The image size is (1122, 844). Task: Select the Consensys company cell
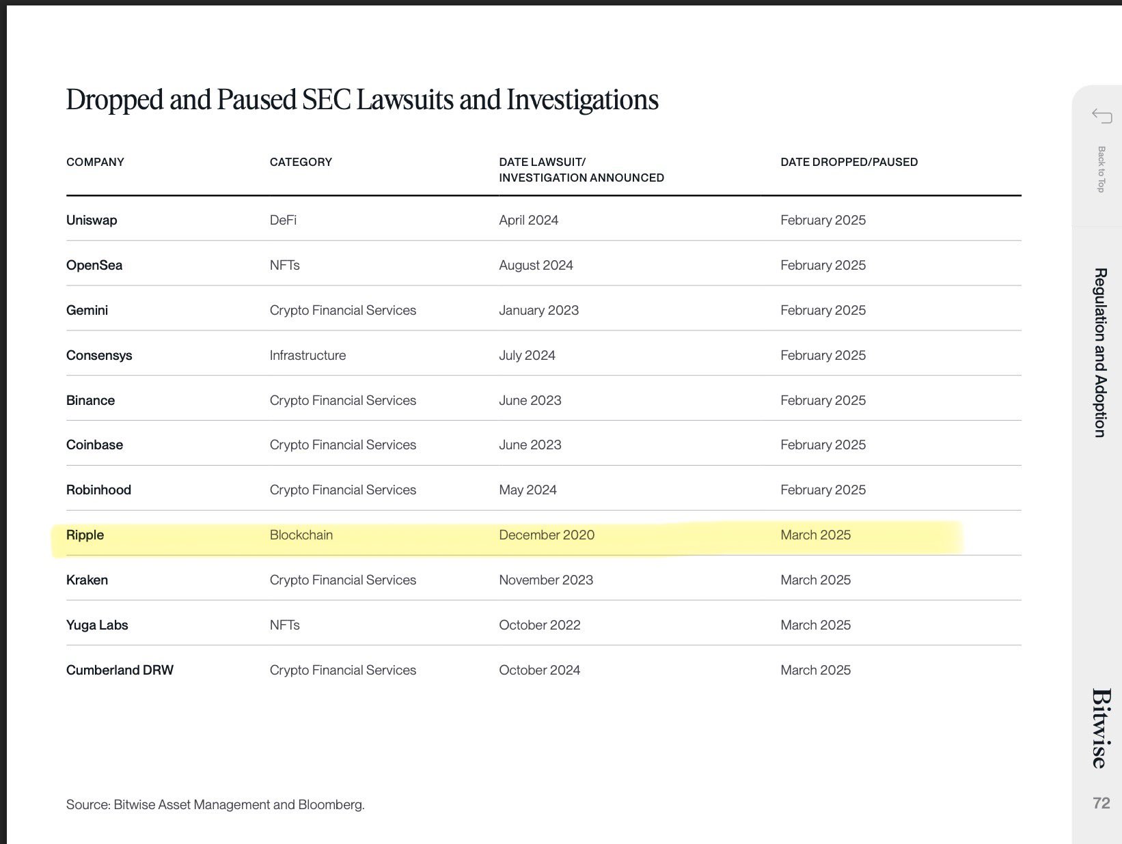point(99,355)
